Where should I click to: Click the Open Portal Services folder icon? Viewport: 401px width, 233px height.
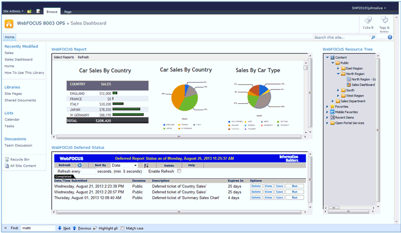tap(332, 123)
